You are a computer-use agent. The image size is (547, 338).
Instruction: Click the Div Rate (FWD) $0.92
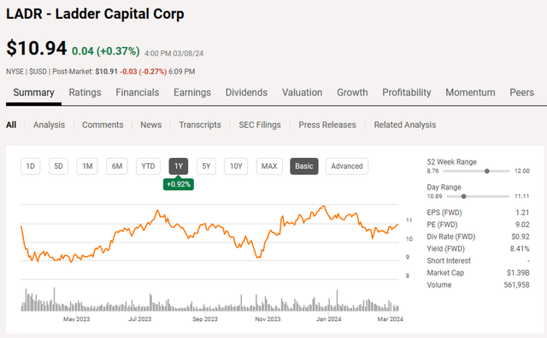coord(521,236)
